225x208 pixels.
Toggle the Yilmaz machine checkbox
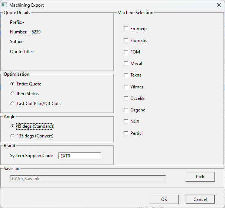[126, 87]
